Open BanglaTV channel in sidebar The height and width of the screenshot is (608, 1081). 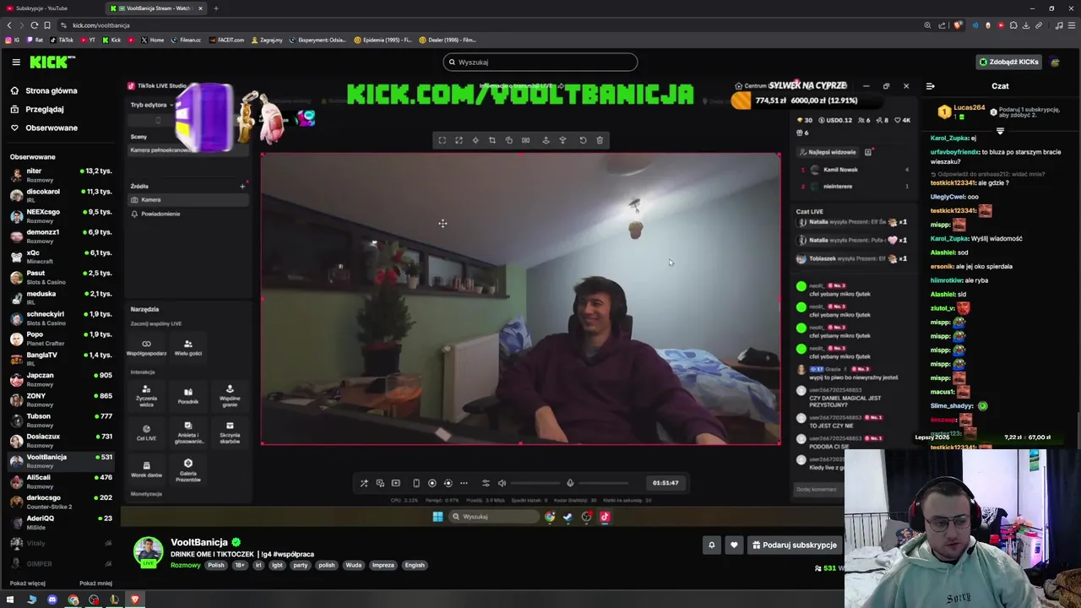59,359
